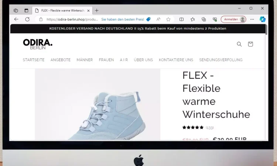Image resolution: width=277 pixels, height=166 pixels.
Task: Click the FLEX Flexible warme Winterschuhe title
Action: click(216, 95)
